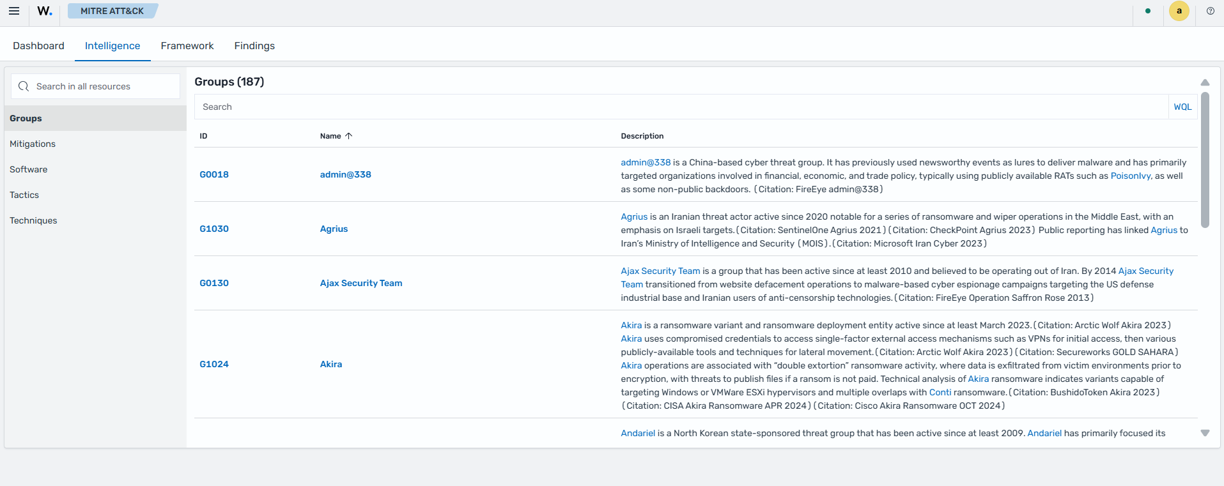
Task: Click the scroll down arrow
Action: click(1205, 433)
